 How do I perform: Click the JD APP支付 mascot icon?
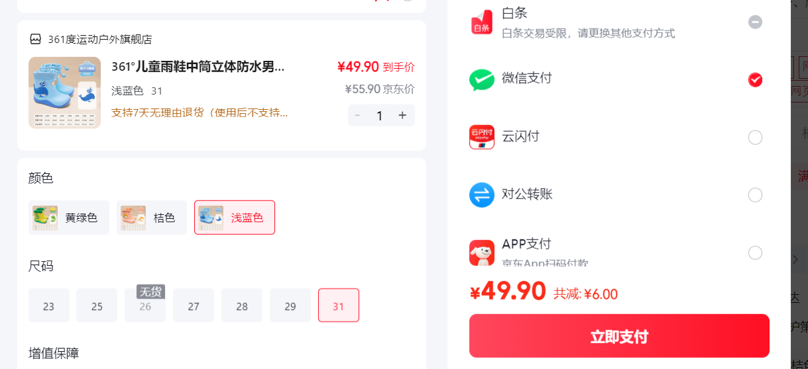coord(482,253)
